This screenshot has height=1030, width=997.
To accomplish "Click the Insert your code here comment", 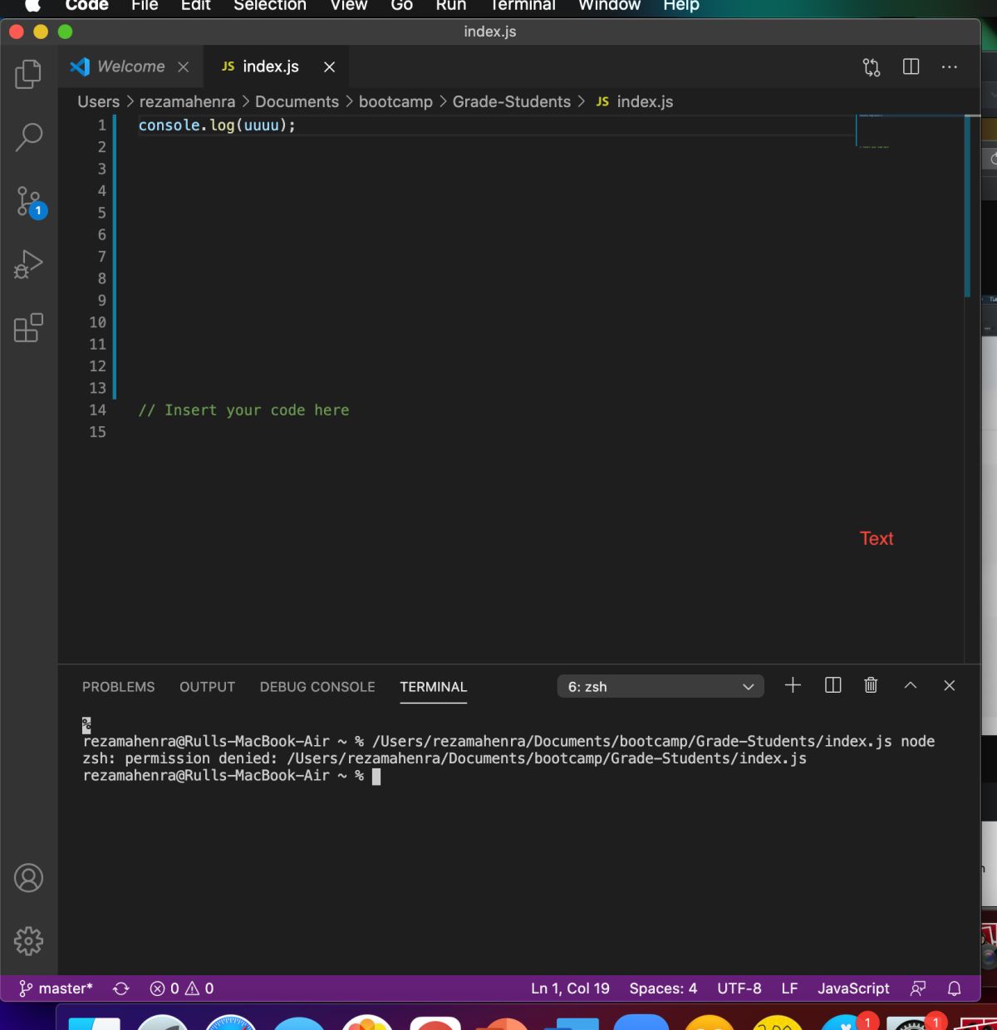I will [243, 410].
